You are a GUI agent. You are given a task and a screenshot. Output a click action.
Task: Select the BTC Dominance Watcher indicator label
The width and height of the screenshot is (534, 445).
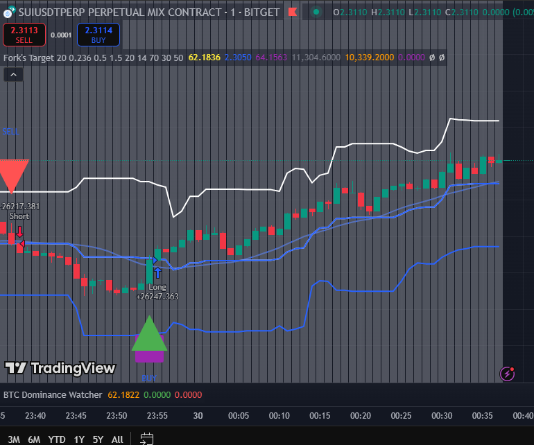(53, 395)
